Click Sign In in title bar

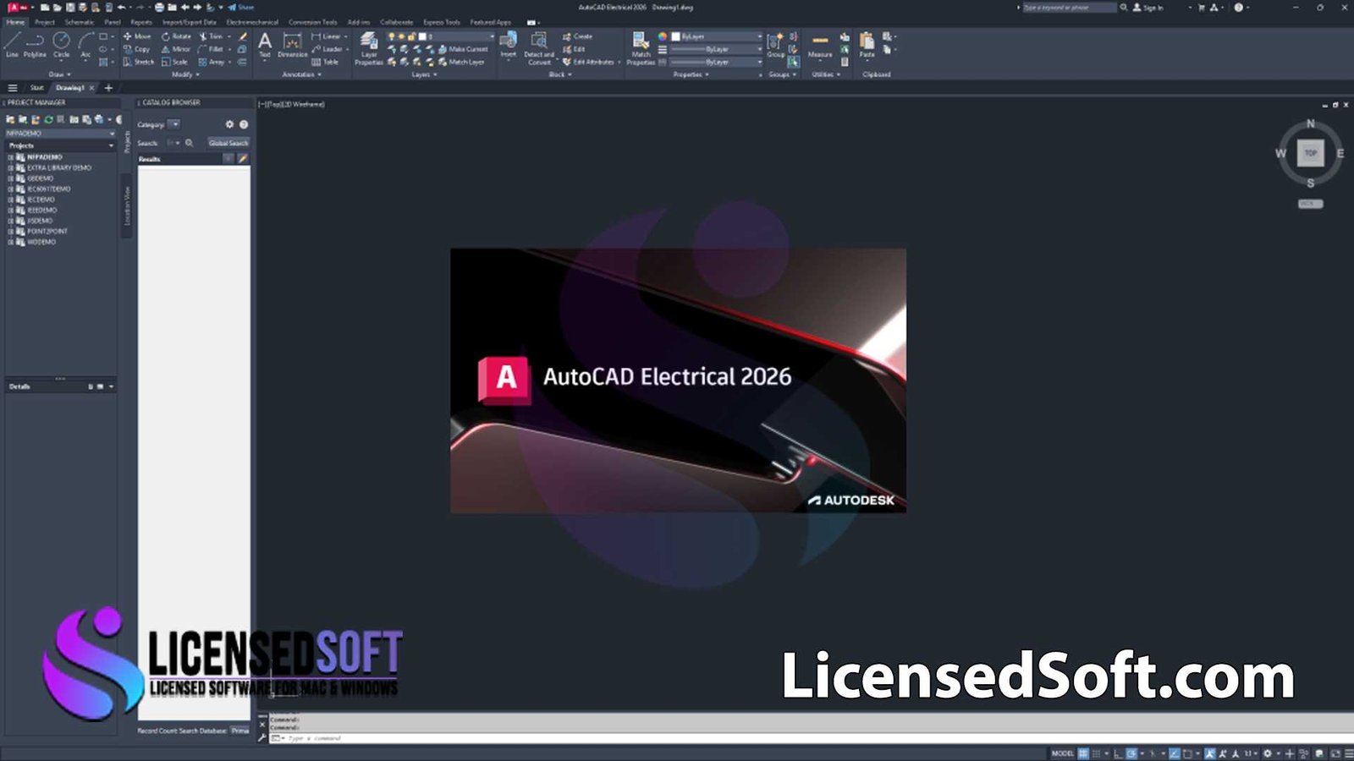coord(1148,8)
